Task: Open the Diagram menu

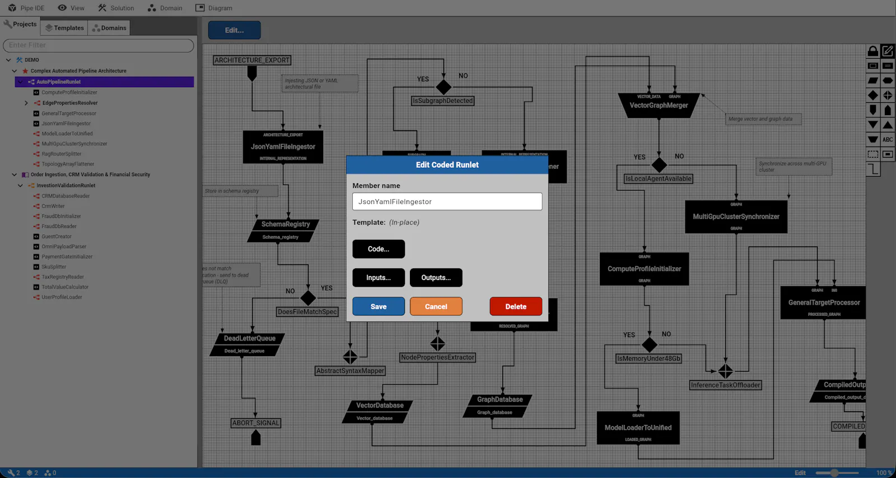Action: click(214, 8)
